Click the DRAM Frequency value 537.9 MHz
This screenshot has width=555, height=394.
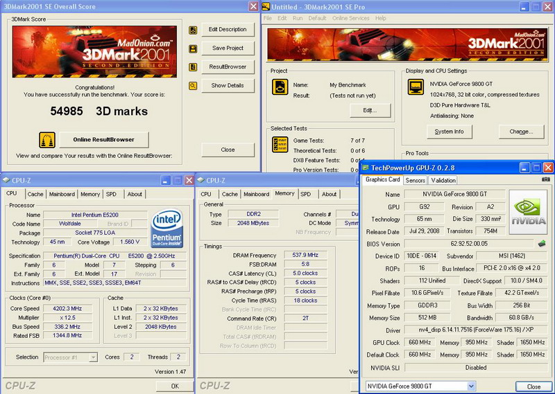[x=305, y=255]
